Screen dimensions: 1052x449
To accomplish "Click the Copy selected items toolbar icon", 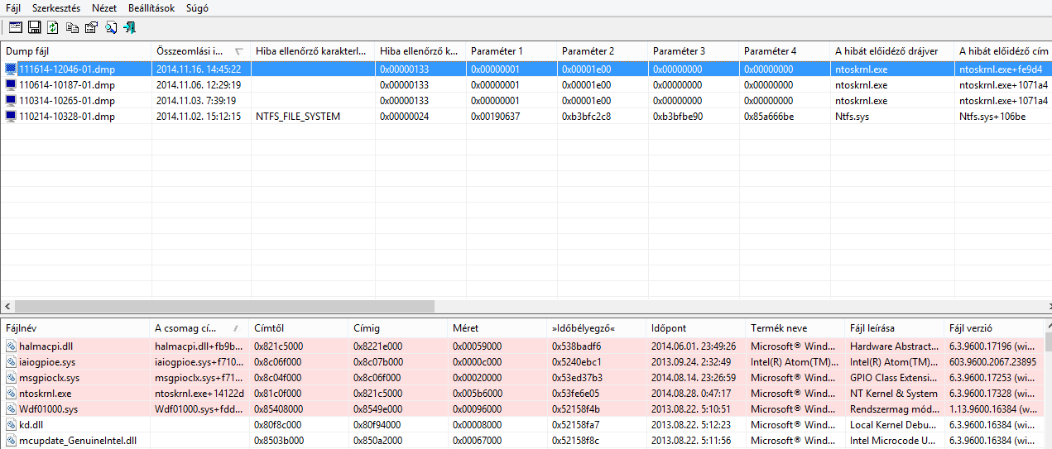I will tap(73, 27).
